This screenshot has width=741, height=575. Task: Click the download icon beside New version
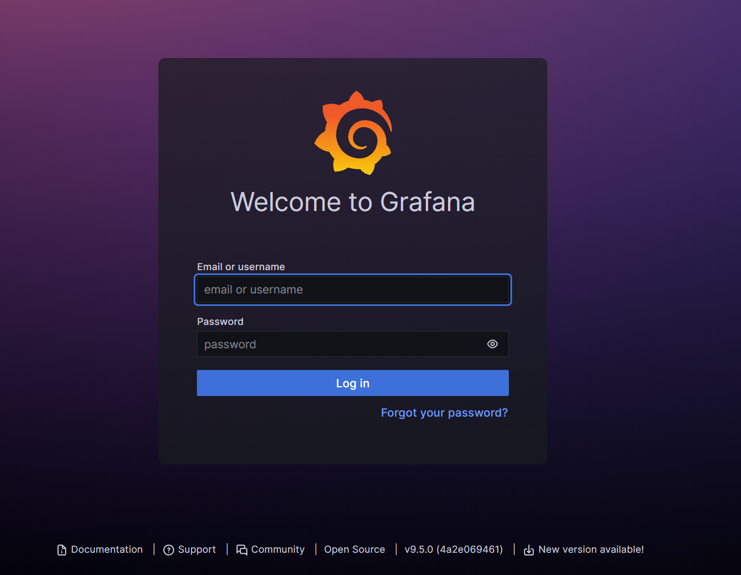click(529, 550)
